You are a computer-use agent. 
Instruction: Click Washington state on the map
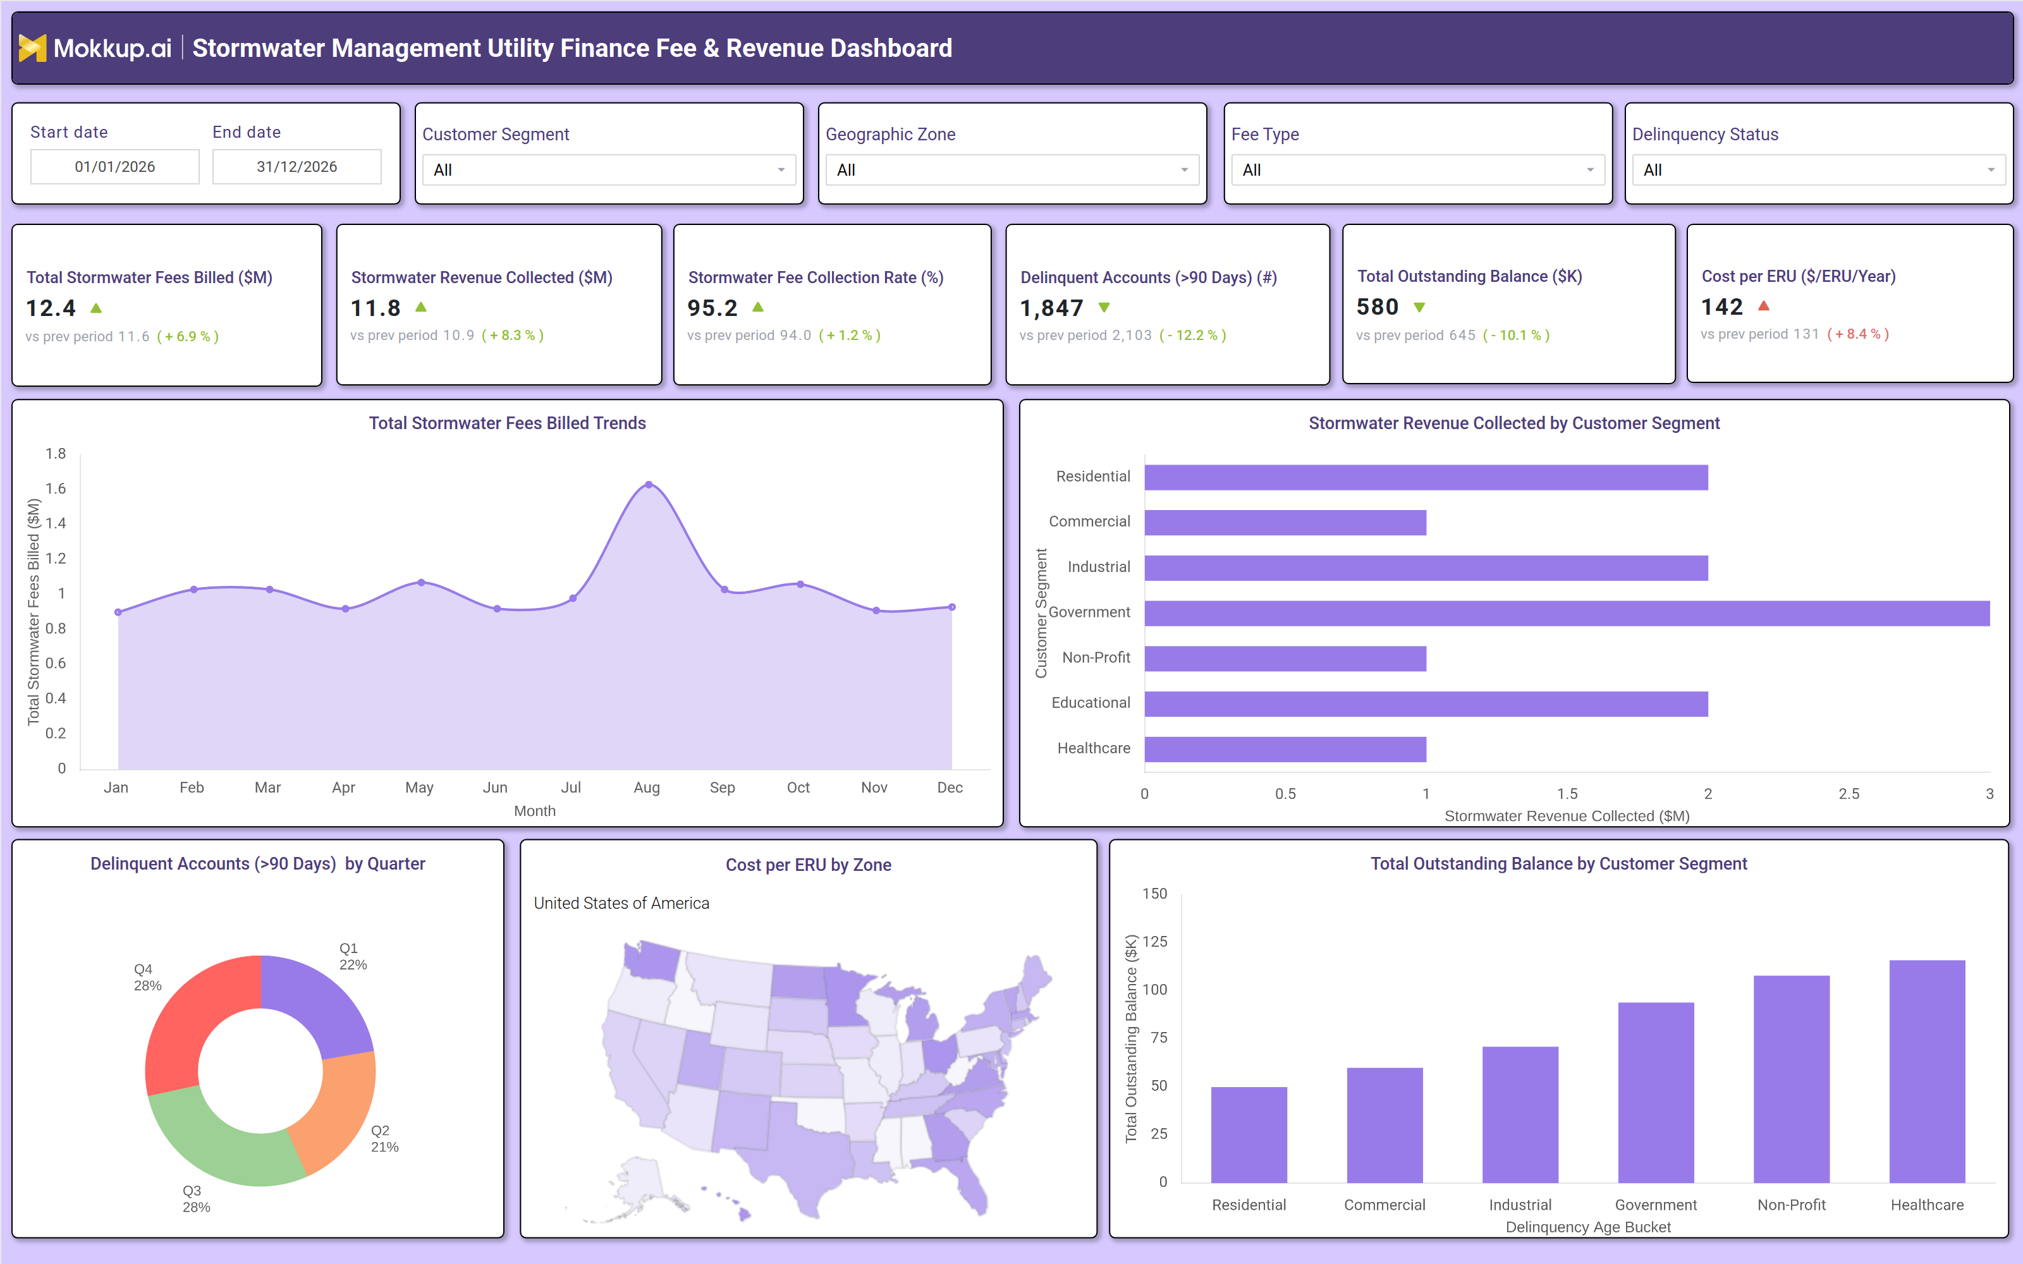click(654, 960)
